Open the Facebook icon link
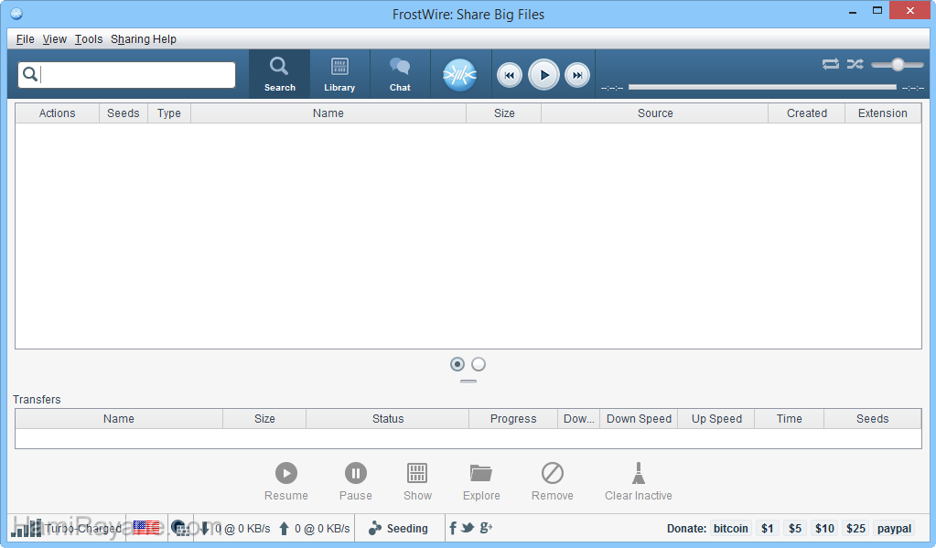This screenshot has height=548, width=936. (x=453, y=528)
